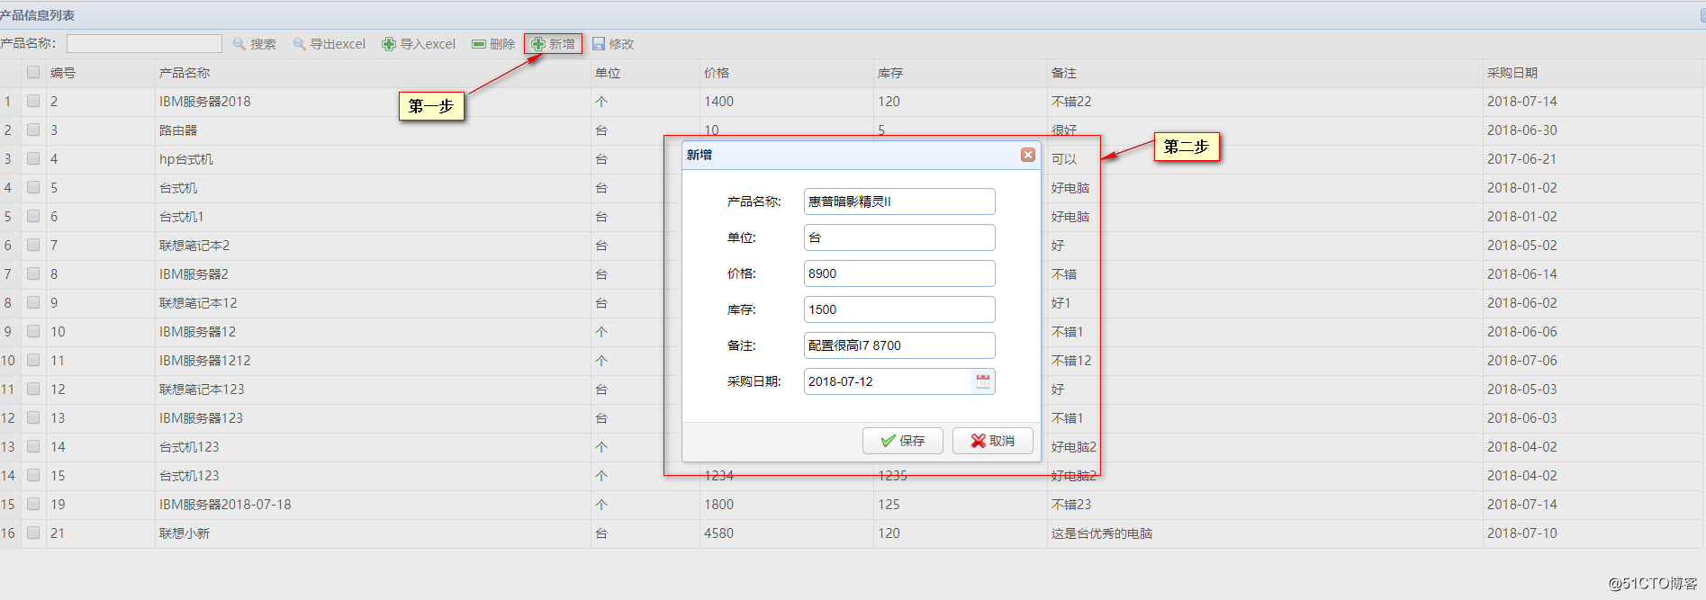Check the row for 联想小新
Viewport: 1706px width, 600px height.
(33, 533)
